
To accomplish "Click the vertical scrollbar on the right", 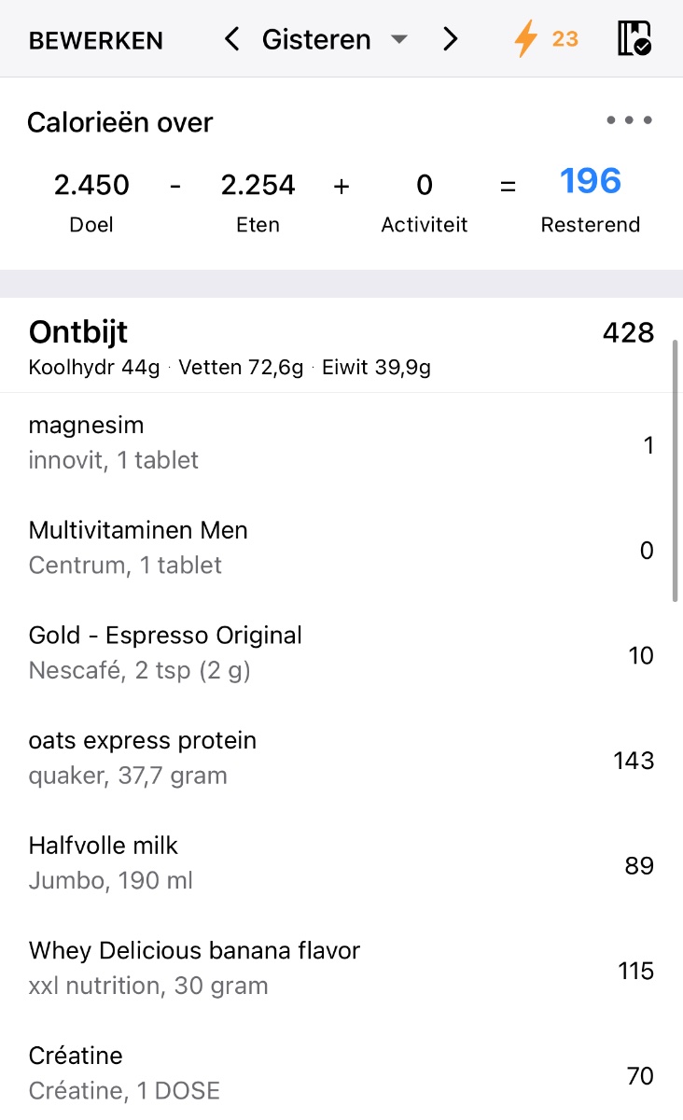I will (x=675, y=471).
